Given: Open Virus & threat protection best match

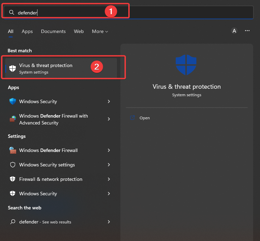Looking at the screenshot, I should pos(61,68).
